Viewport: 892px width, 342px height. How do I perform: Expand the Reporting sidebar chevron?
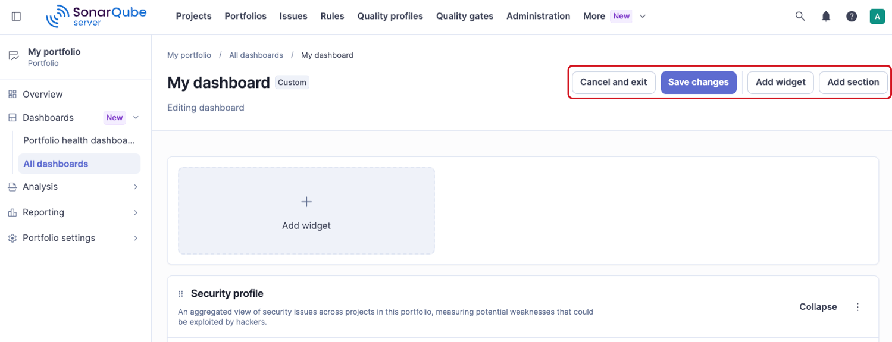tap(136, 212)
